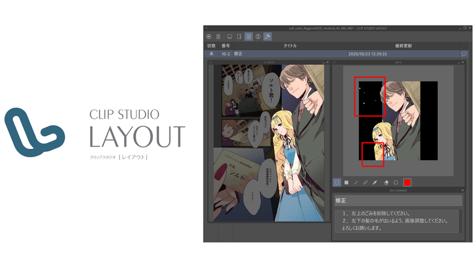This screenshot has height=268, width=476.
Task: Click the 番号 column header
Action: pyautogui.click(x=226, y=46)
